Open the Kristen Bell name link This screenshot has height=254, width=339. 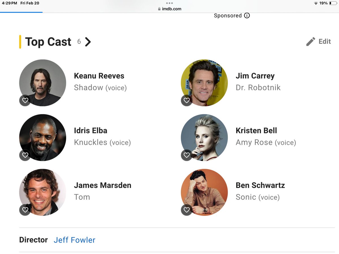coord(257,131)
